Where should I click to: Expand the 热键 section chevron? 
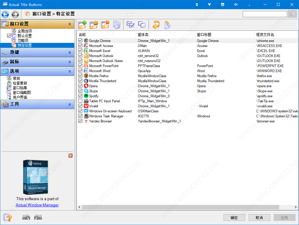tap(70, 52)
